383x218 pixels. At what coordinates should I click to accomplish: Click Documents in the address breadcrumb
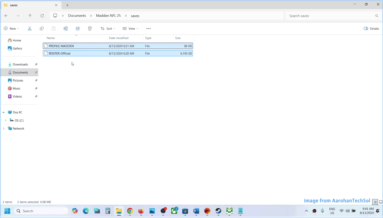pos(77,16)
